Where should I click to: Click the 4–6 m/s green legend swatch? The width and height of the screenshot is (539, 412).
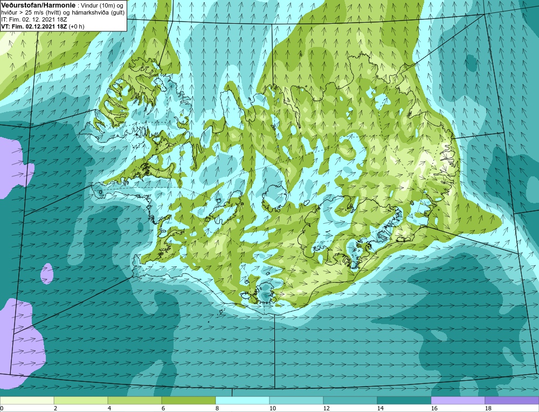tap(135, 401)
